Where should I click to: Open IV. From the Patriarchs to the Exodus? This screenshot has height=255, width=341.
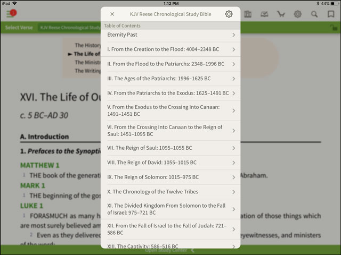170,93
